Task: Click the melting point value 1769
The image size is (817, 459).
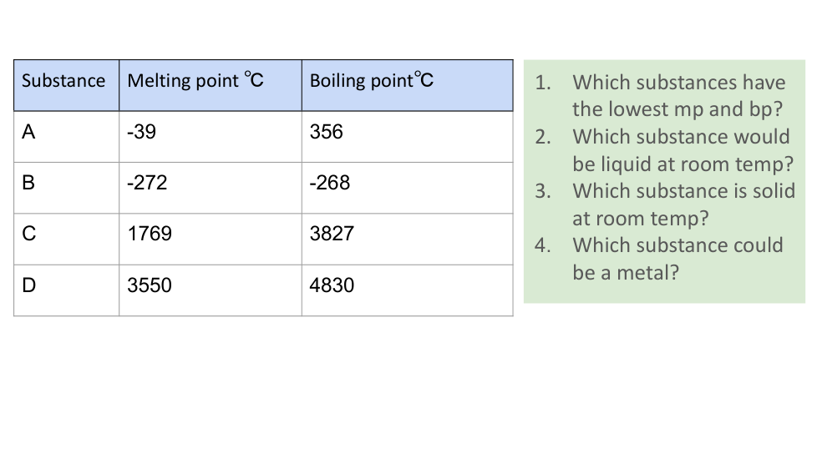Action: [x=150, y=235]
